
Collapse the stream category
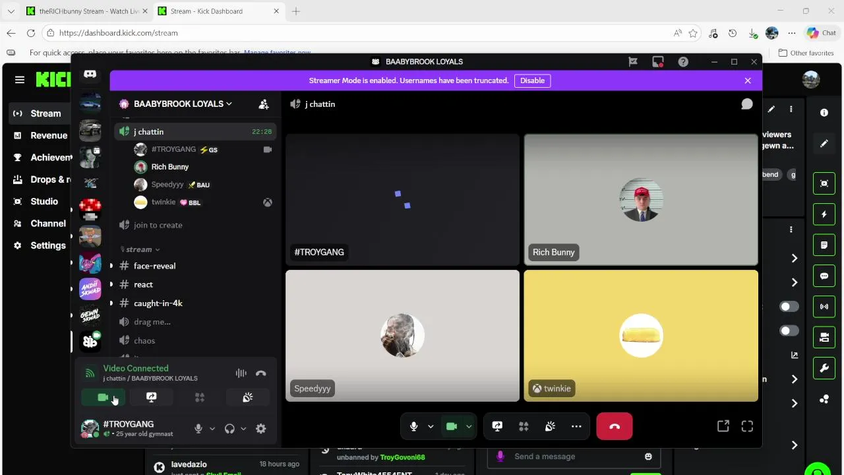click(x=139, y=249)
